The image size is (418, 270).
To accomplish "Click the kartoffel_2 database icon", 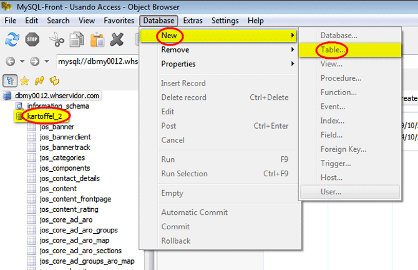I will click(x=19, y=116).
